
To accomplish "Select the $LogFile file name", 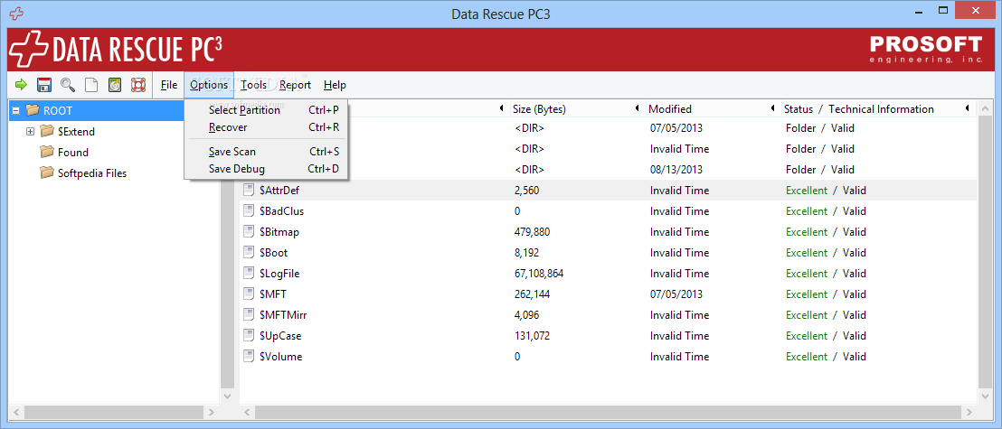I will (x=279, y=274).
